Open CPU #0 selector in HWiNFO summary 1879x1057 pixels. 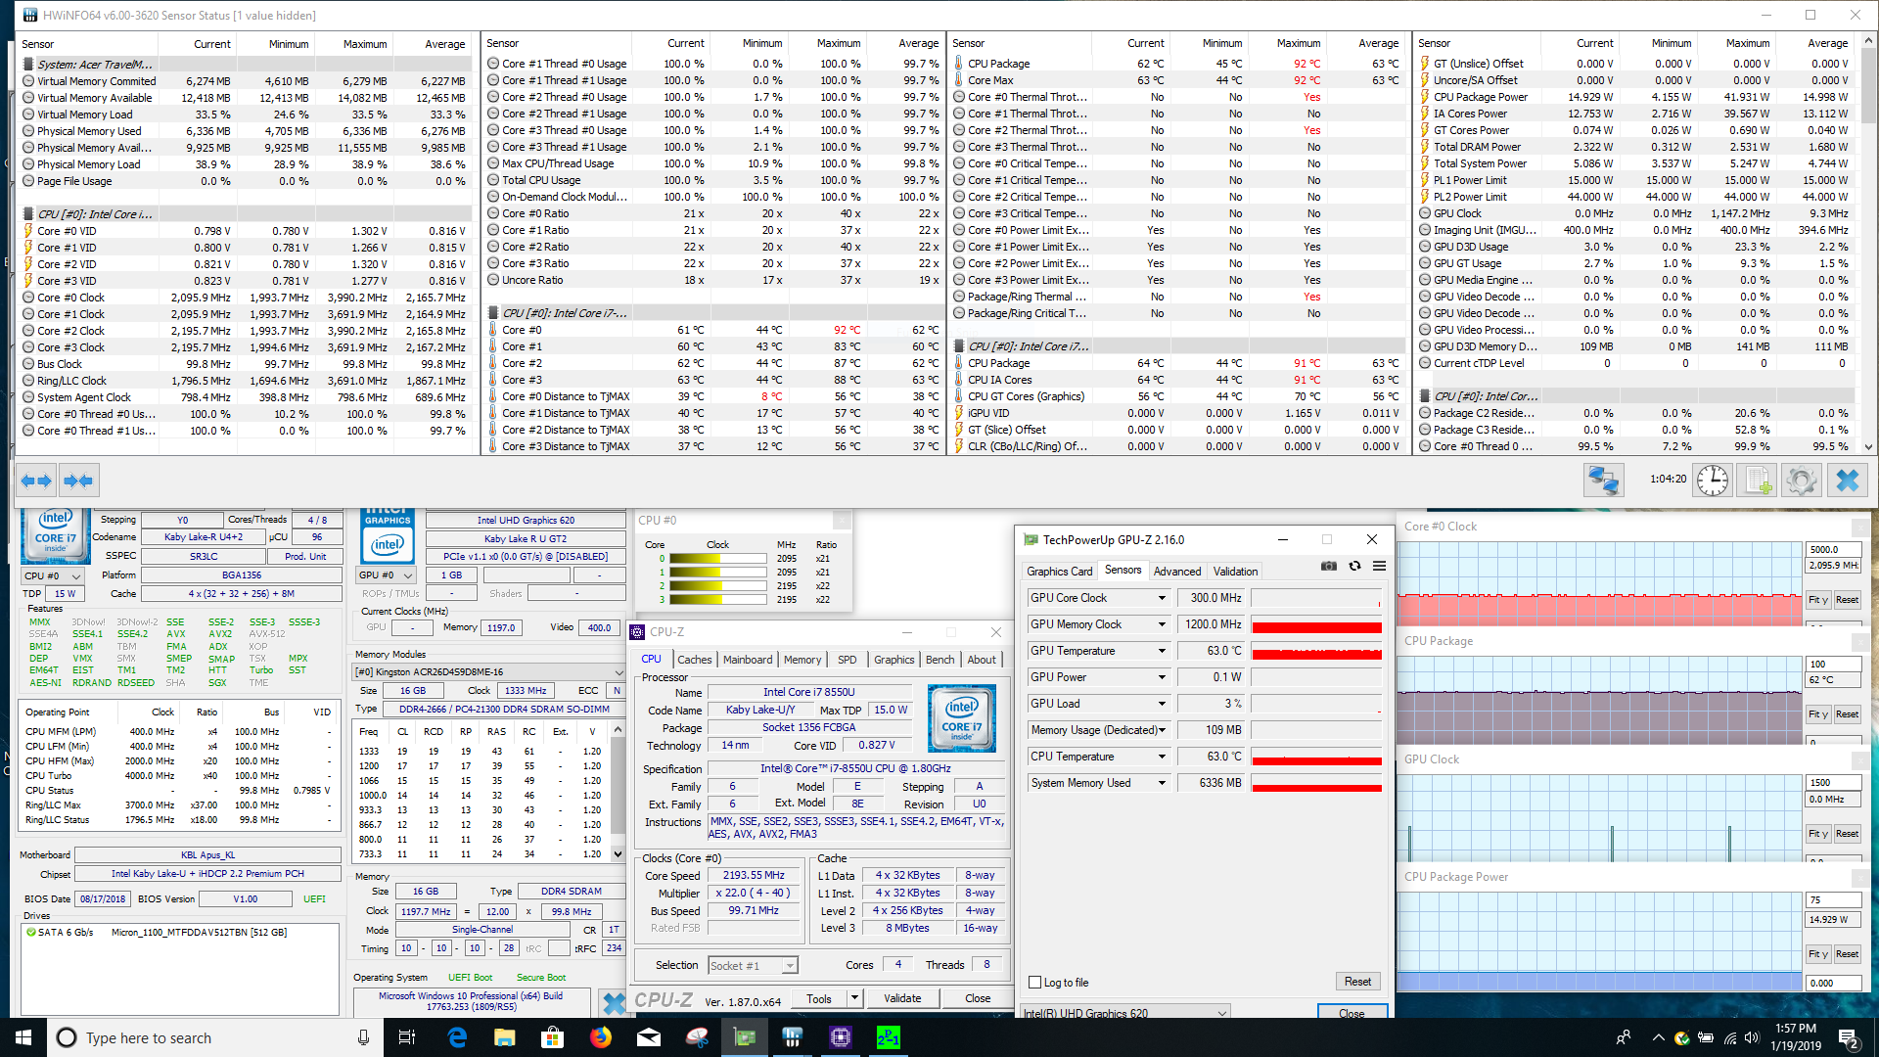[x=53, y=575]
